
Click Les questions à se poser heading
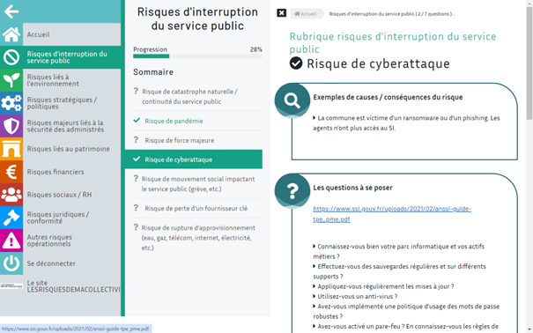coord(353,188)
